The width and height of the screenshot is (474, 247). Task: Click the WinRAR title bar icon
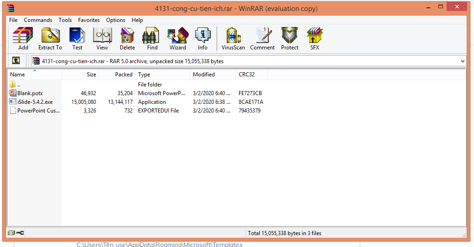point(10,8)
